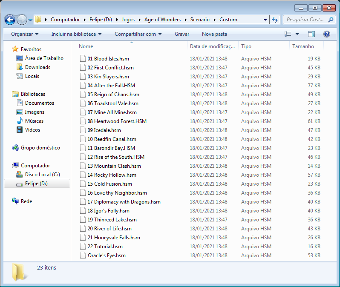Viewport: 340px width, 287px height.
Task: Toggle the preview pane icon
Action: pos(311,34)
